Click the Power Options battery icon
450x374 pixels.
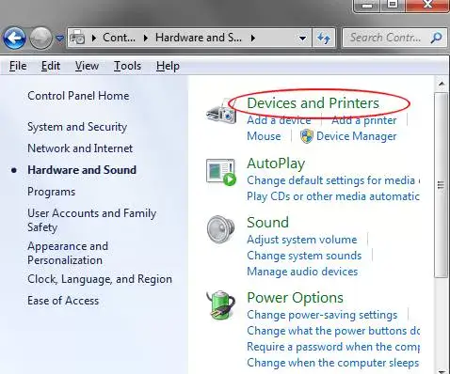tap(221, 305)
